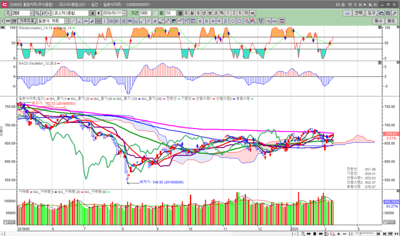Close the RSI stochastic panel
The image size is (400, 236).
tap(398, 27)
